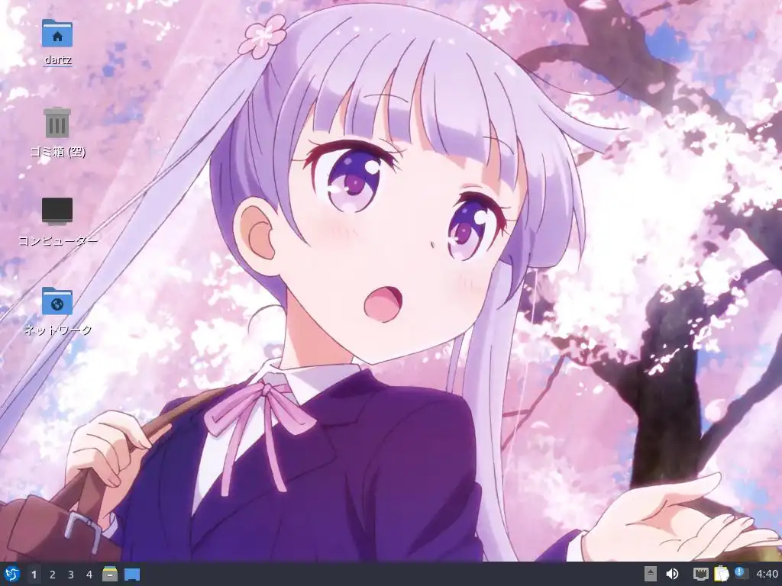
Task: Click the blue show desktop panel icon
Action: tap(132, 574)
